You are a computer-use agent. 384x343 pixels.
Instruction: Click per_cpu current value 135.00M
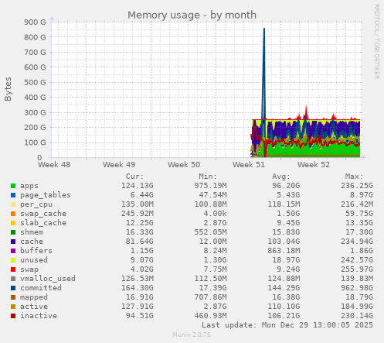138,204
